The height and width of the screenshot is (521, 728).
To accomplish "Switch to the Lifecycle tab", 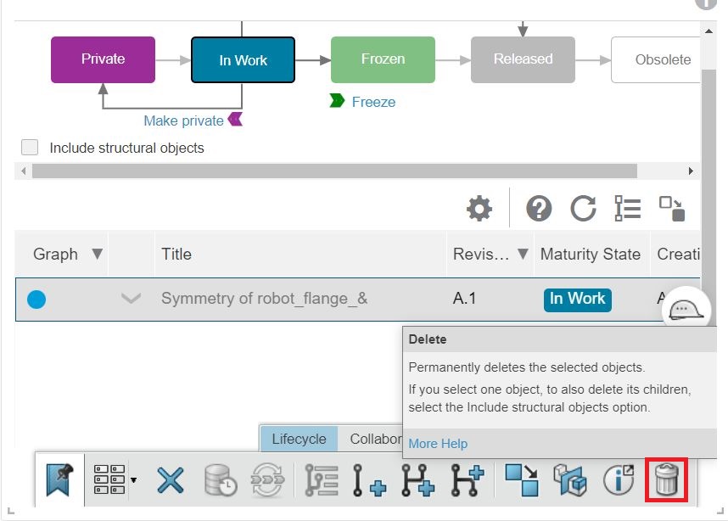I will tap(299, 439).
